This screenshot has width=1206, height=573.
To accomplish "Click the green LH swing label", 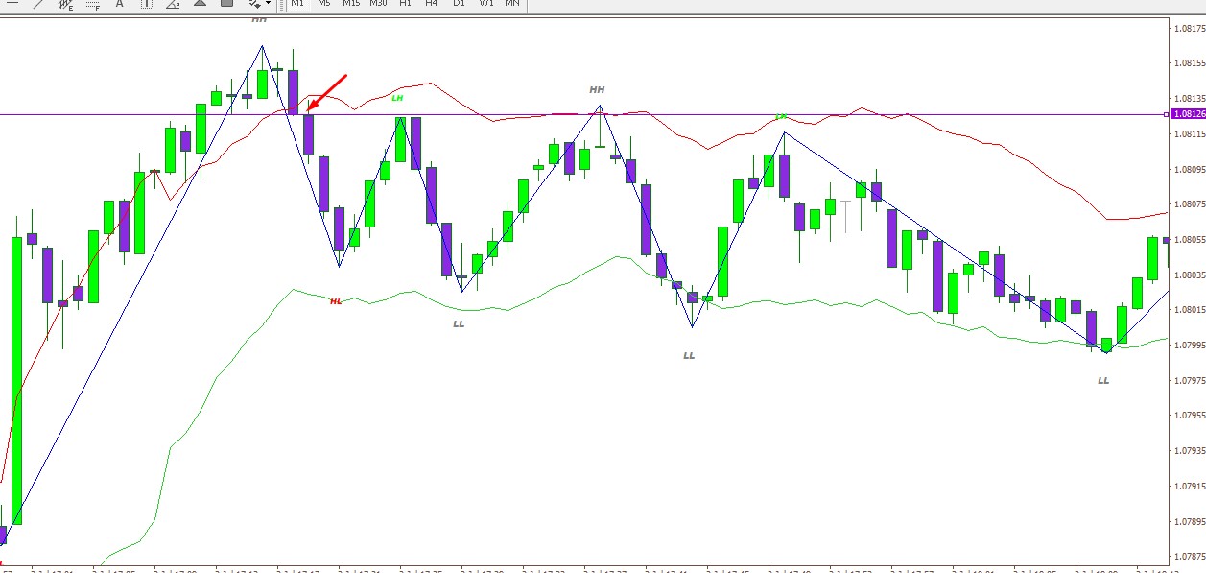I will coord(397,98).
